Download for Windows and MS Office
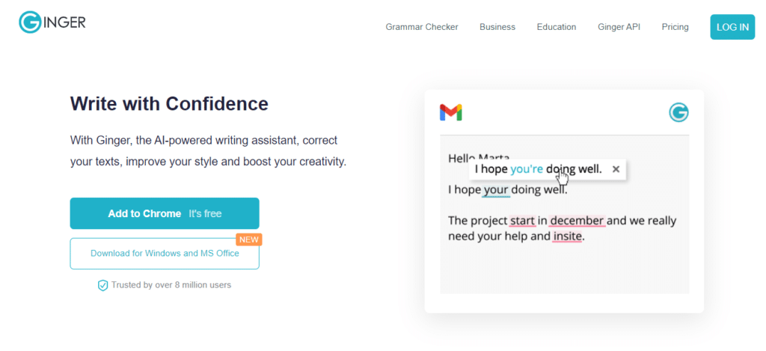This screenshot has height=351, width=766. click(165, 254)
